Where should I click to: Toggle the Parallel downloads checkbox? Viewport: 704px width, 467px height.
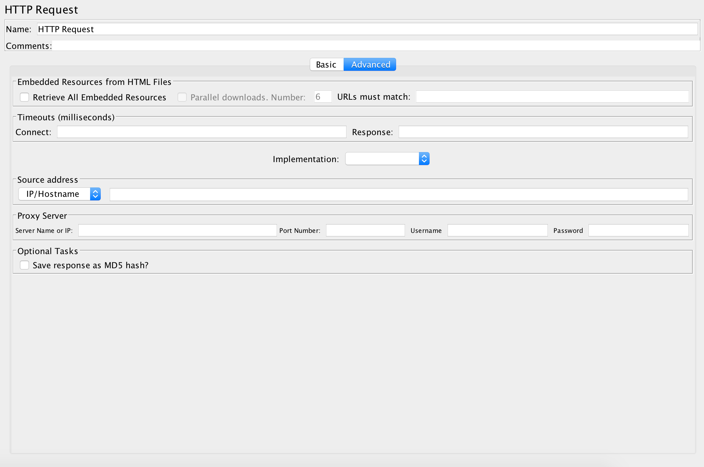(x=182, y=97)
